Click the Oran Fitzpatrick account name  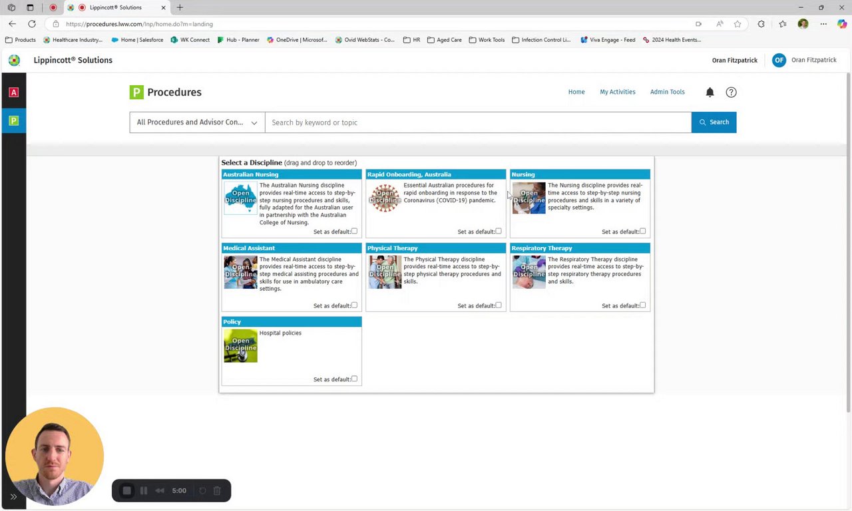click(x=813, y=60)
